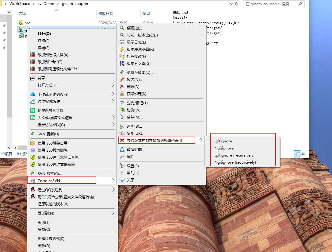Viewport: 332px width, 252px height.
Task: Expand the 发送到(N) submenu arrow
Action: tap(113, 213)
